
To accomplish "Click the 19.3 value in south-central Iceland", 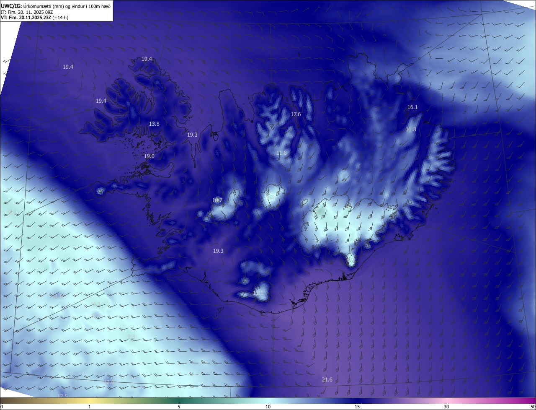I will pyautogui.click(x=218, y=251).
